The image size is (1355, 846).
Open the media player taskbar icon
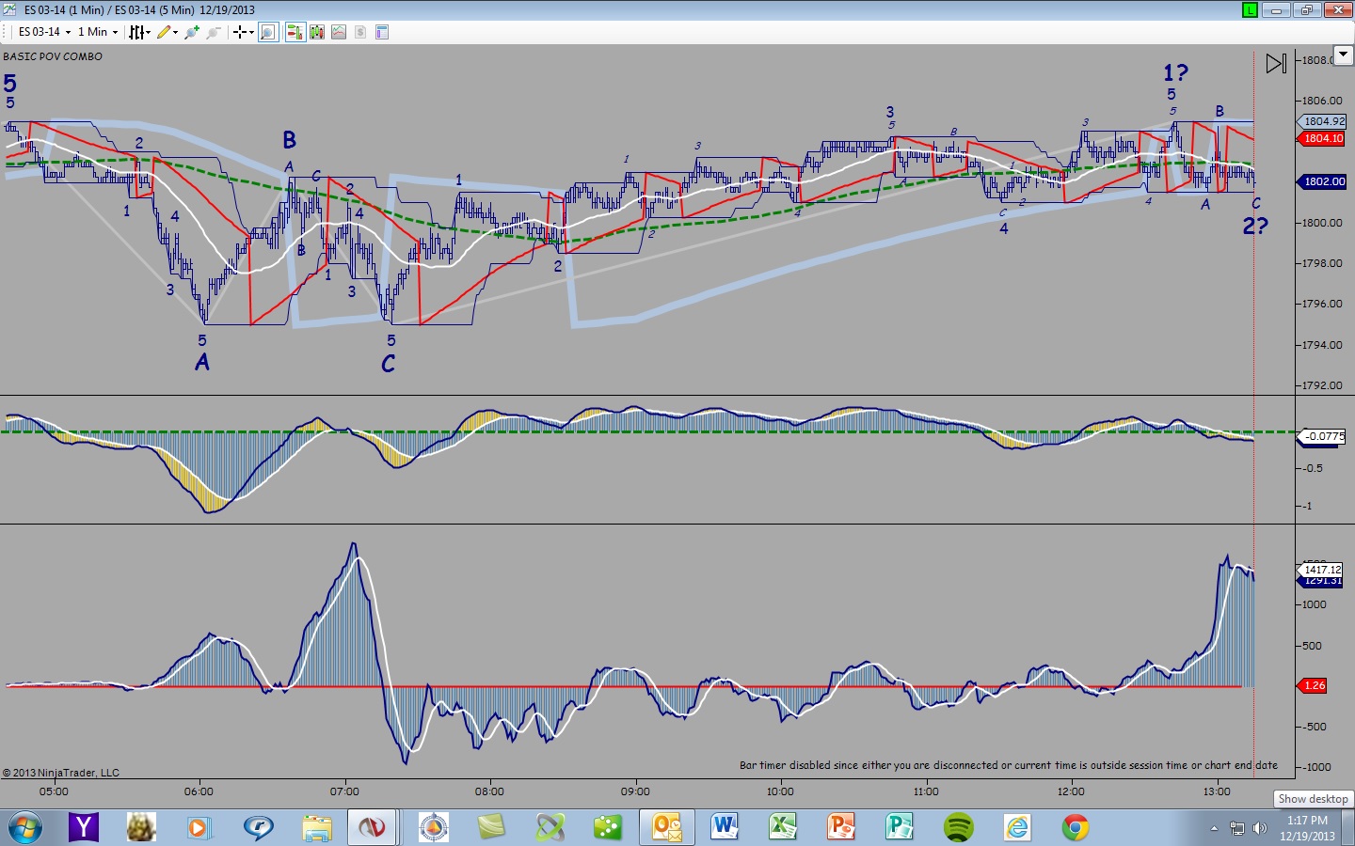click(x=199, y=827)
